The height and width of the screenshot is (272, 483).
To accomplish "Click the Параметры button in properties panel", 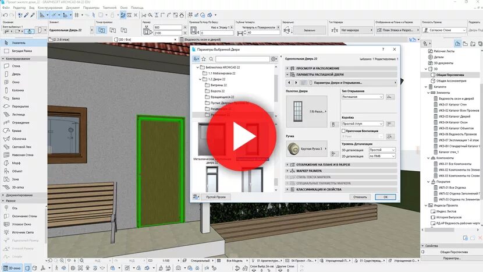I will 452,258.
